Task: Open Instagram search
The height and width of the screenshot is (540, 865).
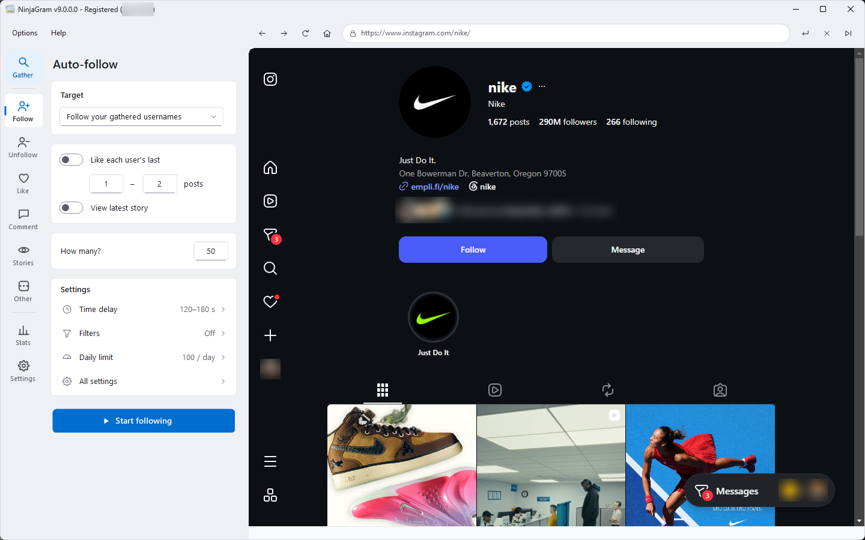Action: pos(270,268)
